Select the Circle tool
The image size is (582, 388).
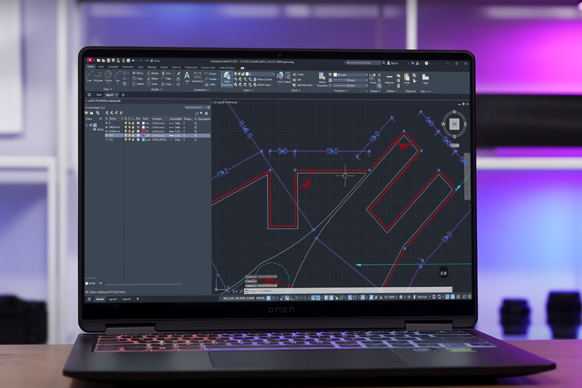pyautogui.click(x=109, y=76)
